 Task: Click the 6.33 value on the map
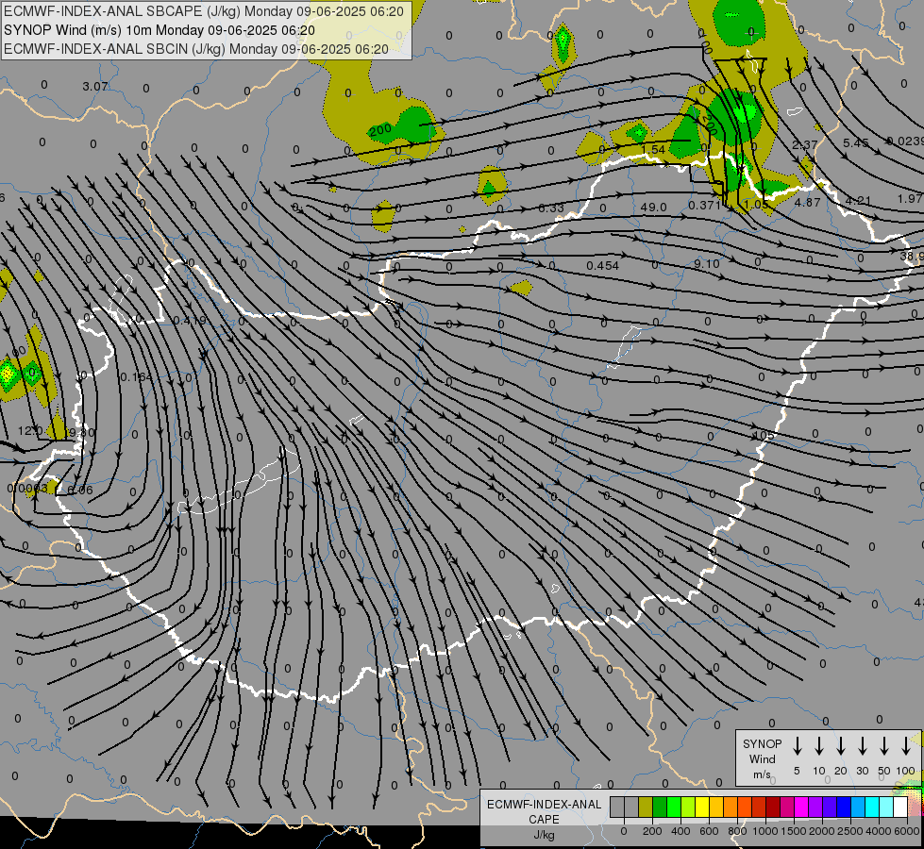point(551,208)
